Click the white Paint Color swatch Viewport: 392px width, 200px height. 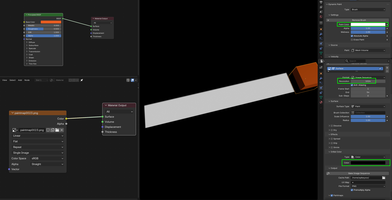click(367, 24)
